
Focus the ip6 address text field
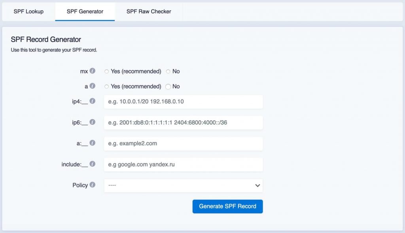(x=183, y=122)
